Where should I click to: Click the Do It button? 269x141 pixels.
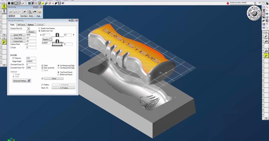point(38,16)
